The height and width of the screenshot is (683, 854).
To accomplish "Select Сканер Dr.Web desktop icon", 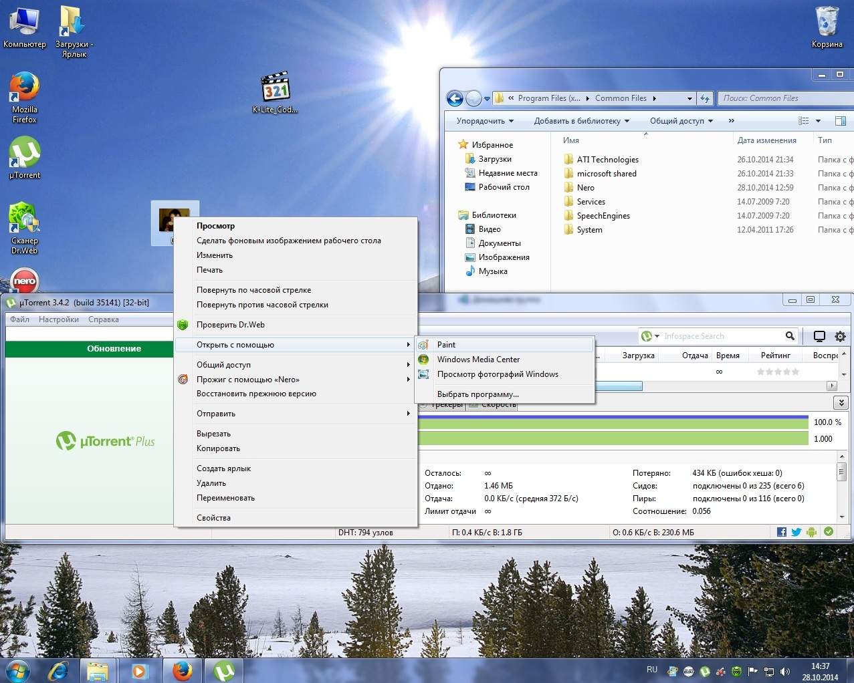I will tap(25, 228).
